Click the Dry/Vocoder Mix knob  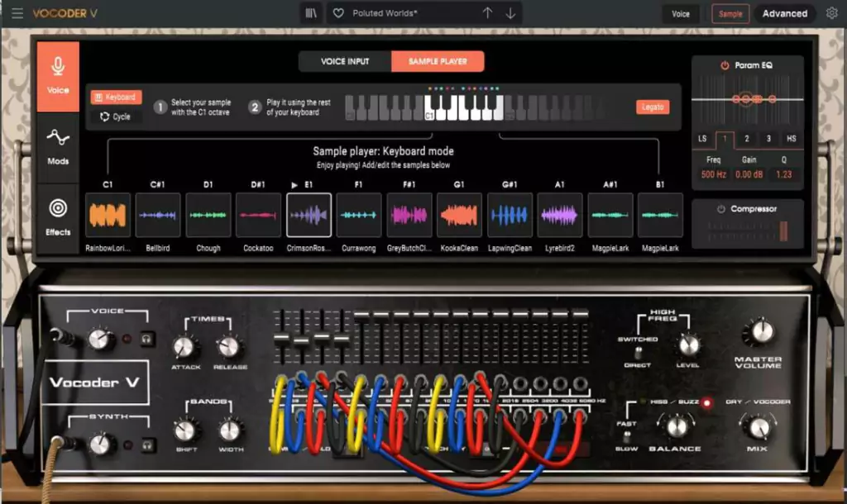pyautogui.click(x=758, y=427)
